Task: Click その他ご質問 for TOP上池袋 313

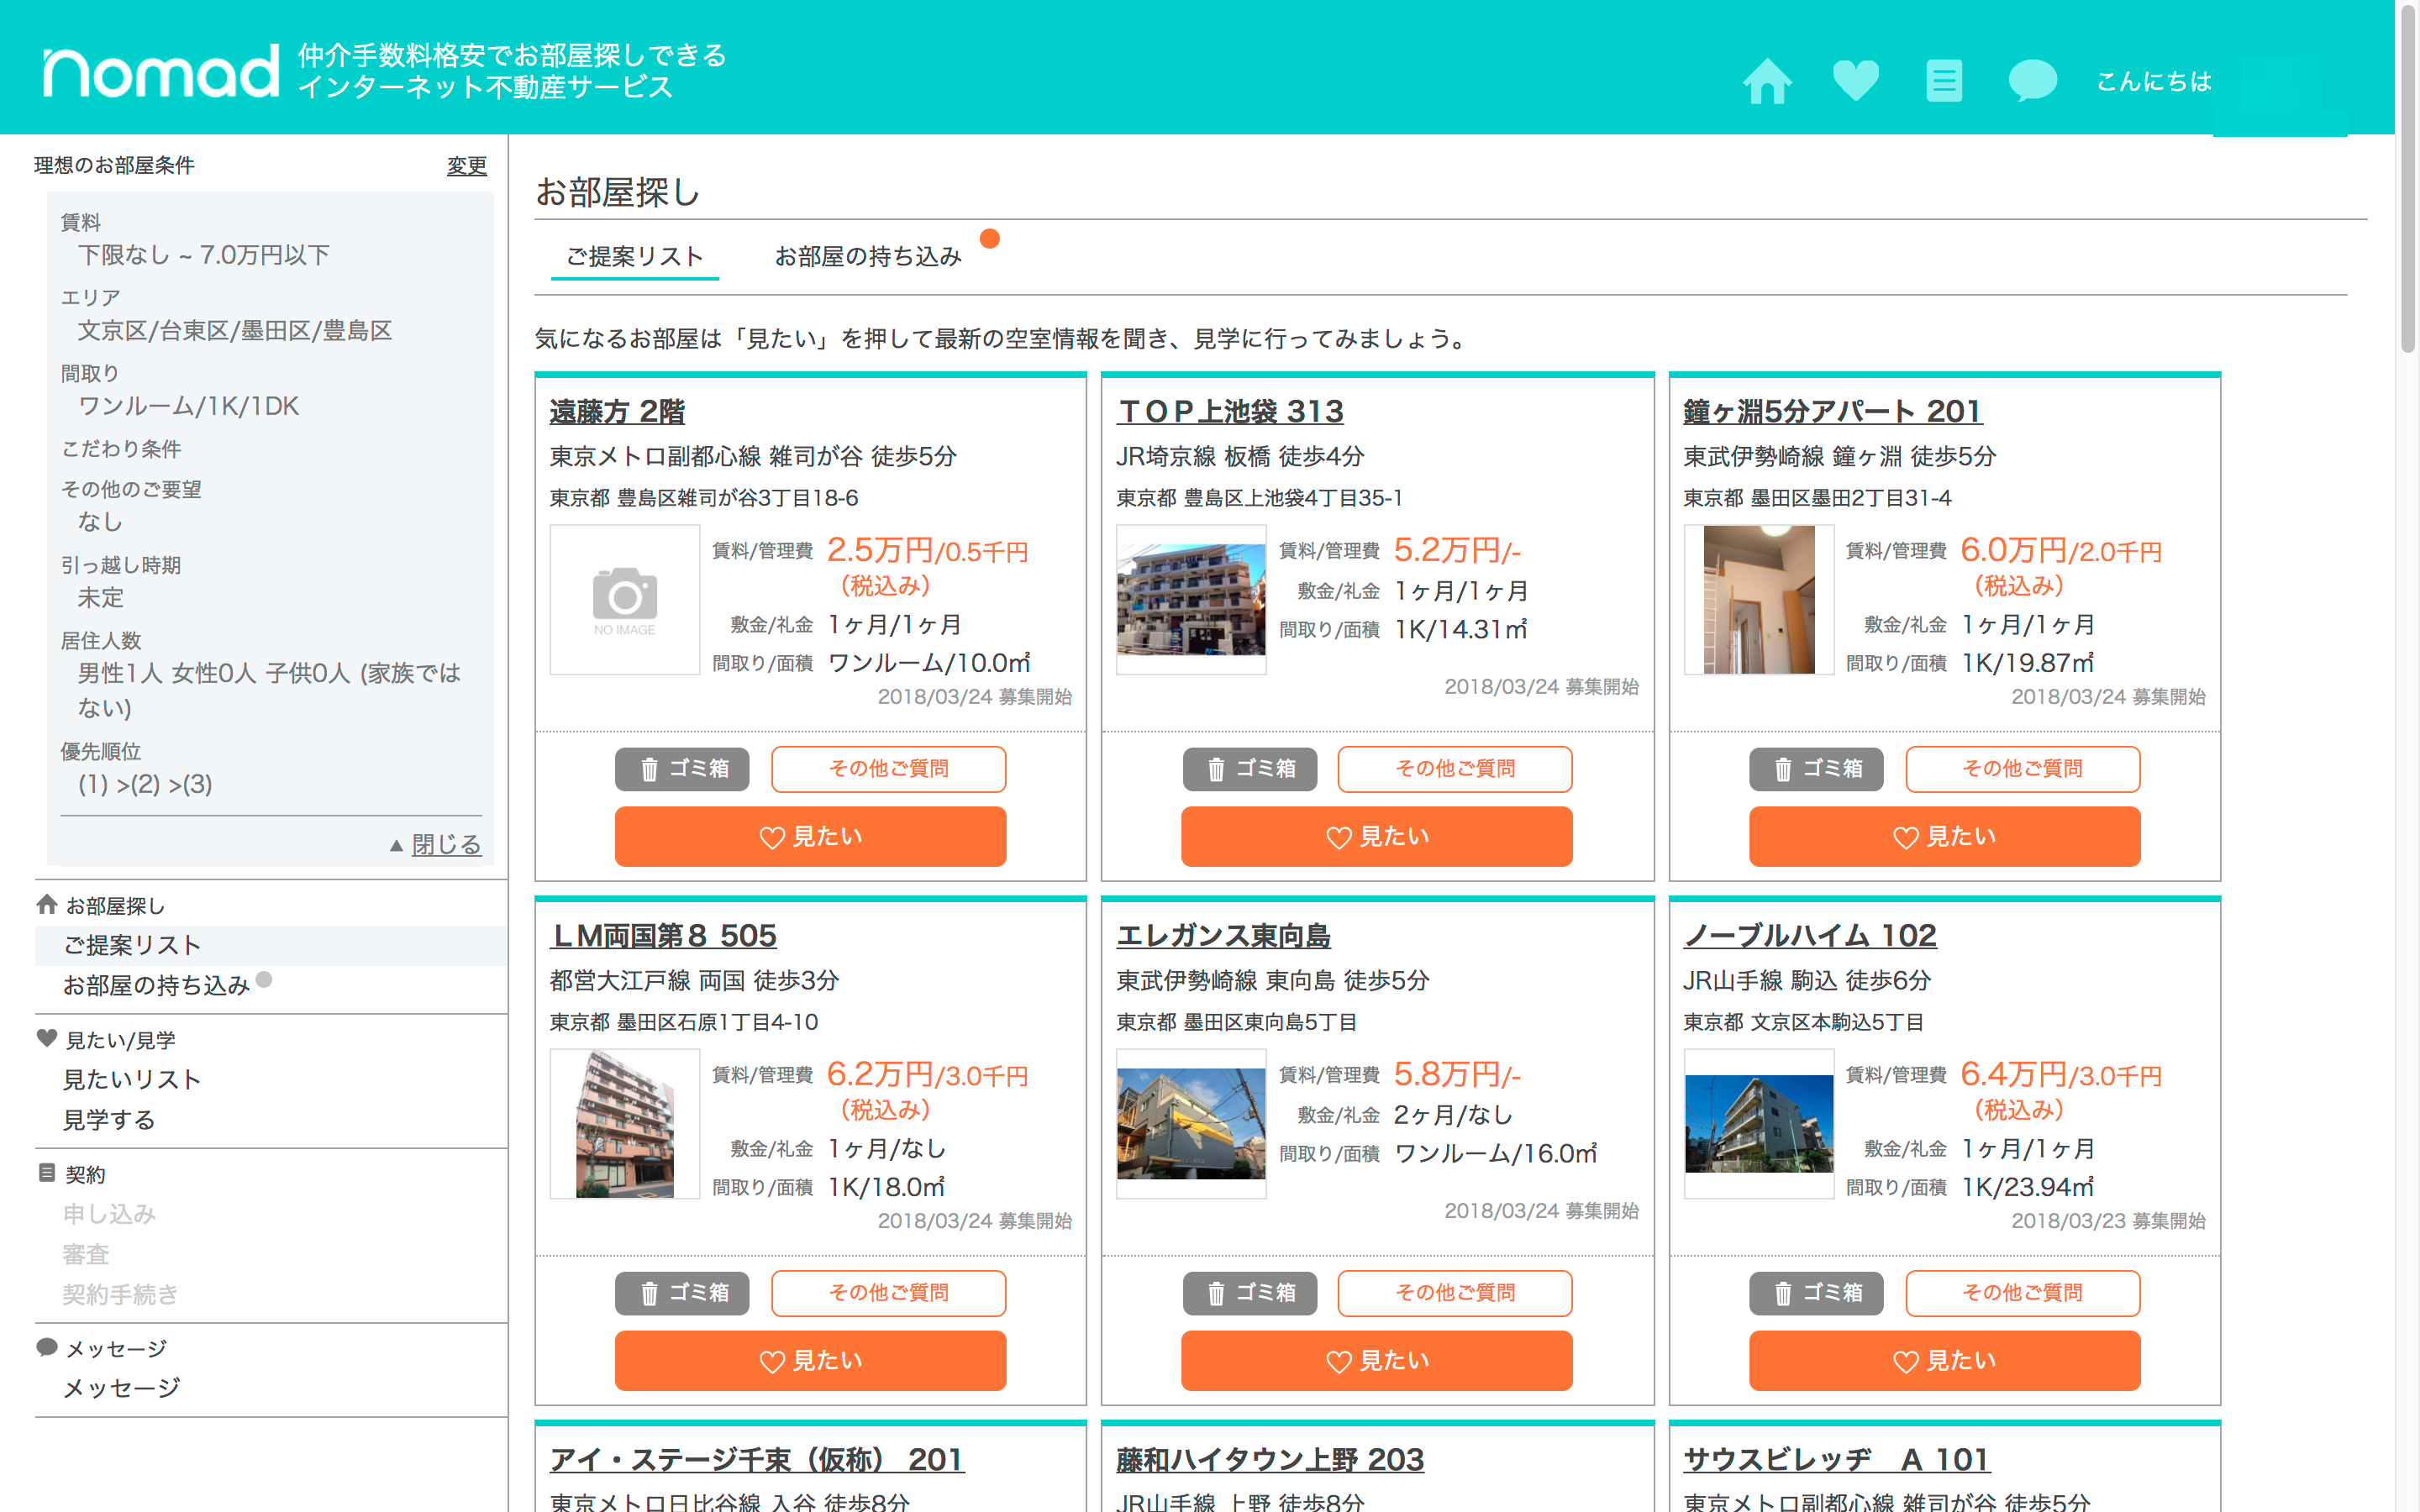Action: pyautogui.click(x=1455, y=769)
